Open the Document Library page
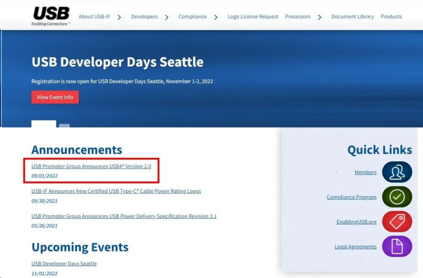The height and width of the screenshot is (278, 423). [x=353, y=17]
